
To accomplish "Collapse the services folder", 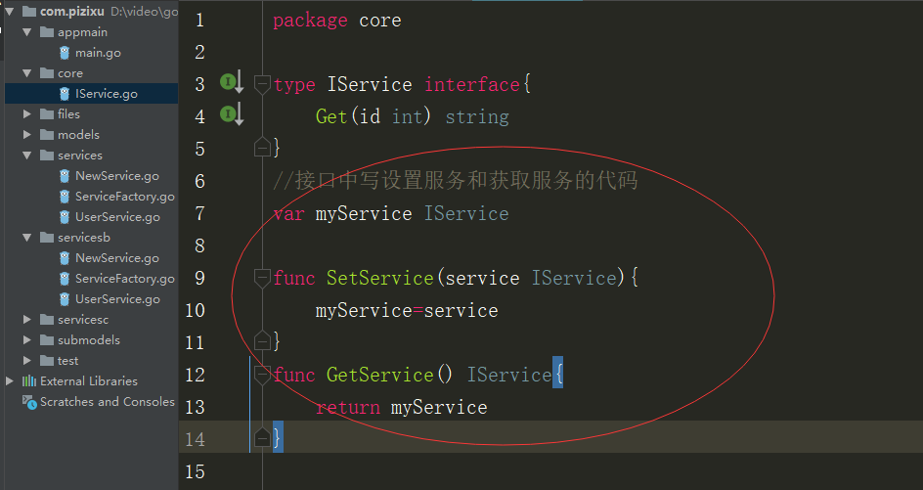I will pyautogui.click(x=27, y=156).
